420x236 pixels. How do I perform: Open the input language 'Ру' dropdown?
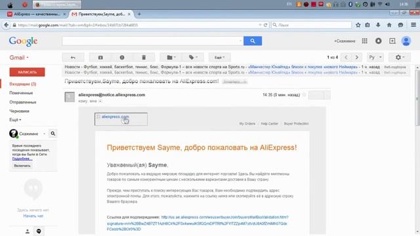click(x=375, y=57)
